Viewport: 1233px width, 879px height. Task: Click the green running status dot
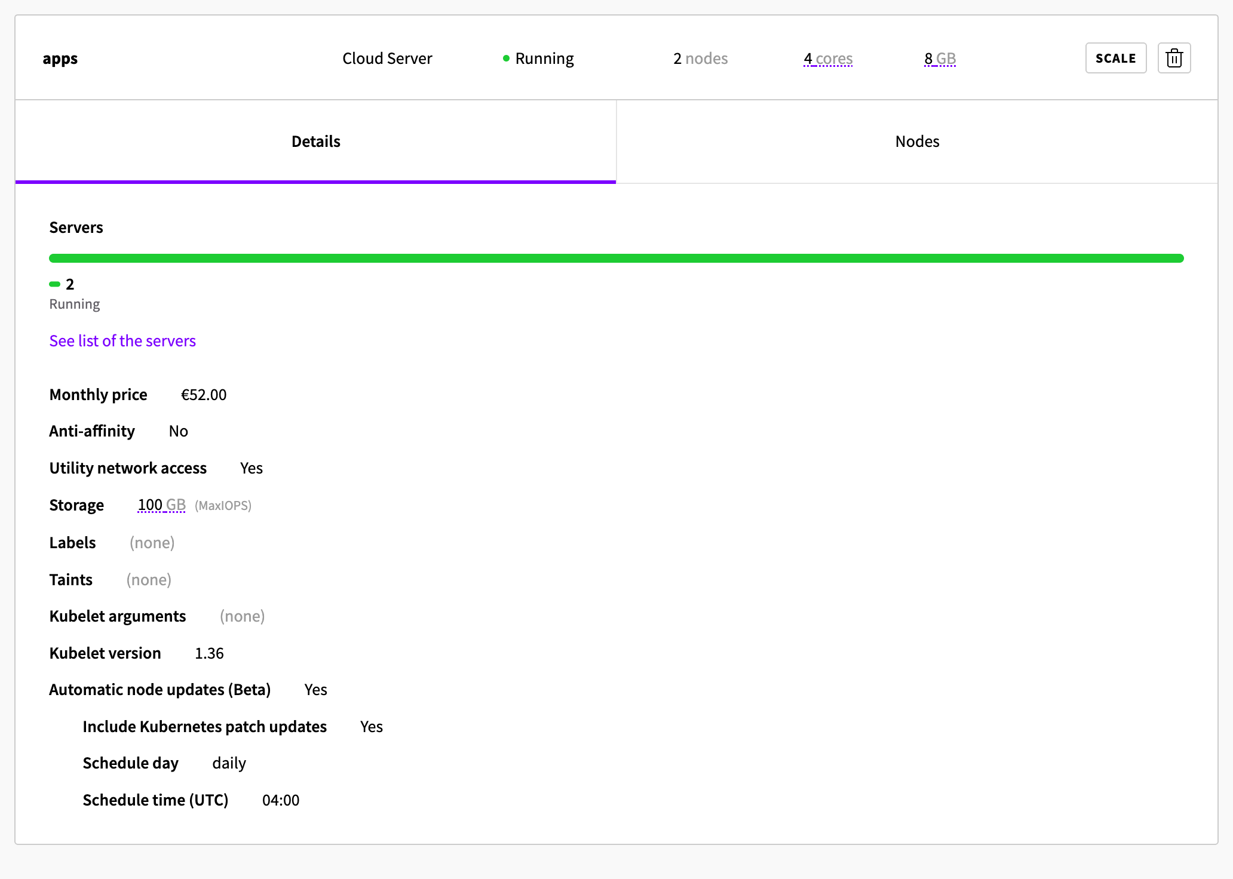point(506,59)
